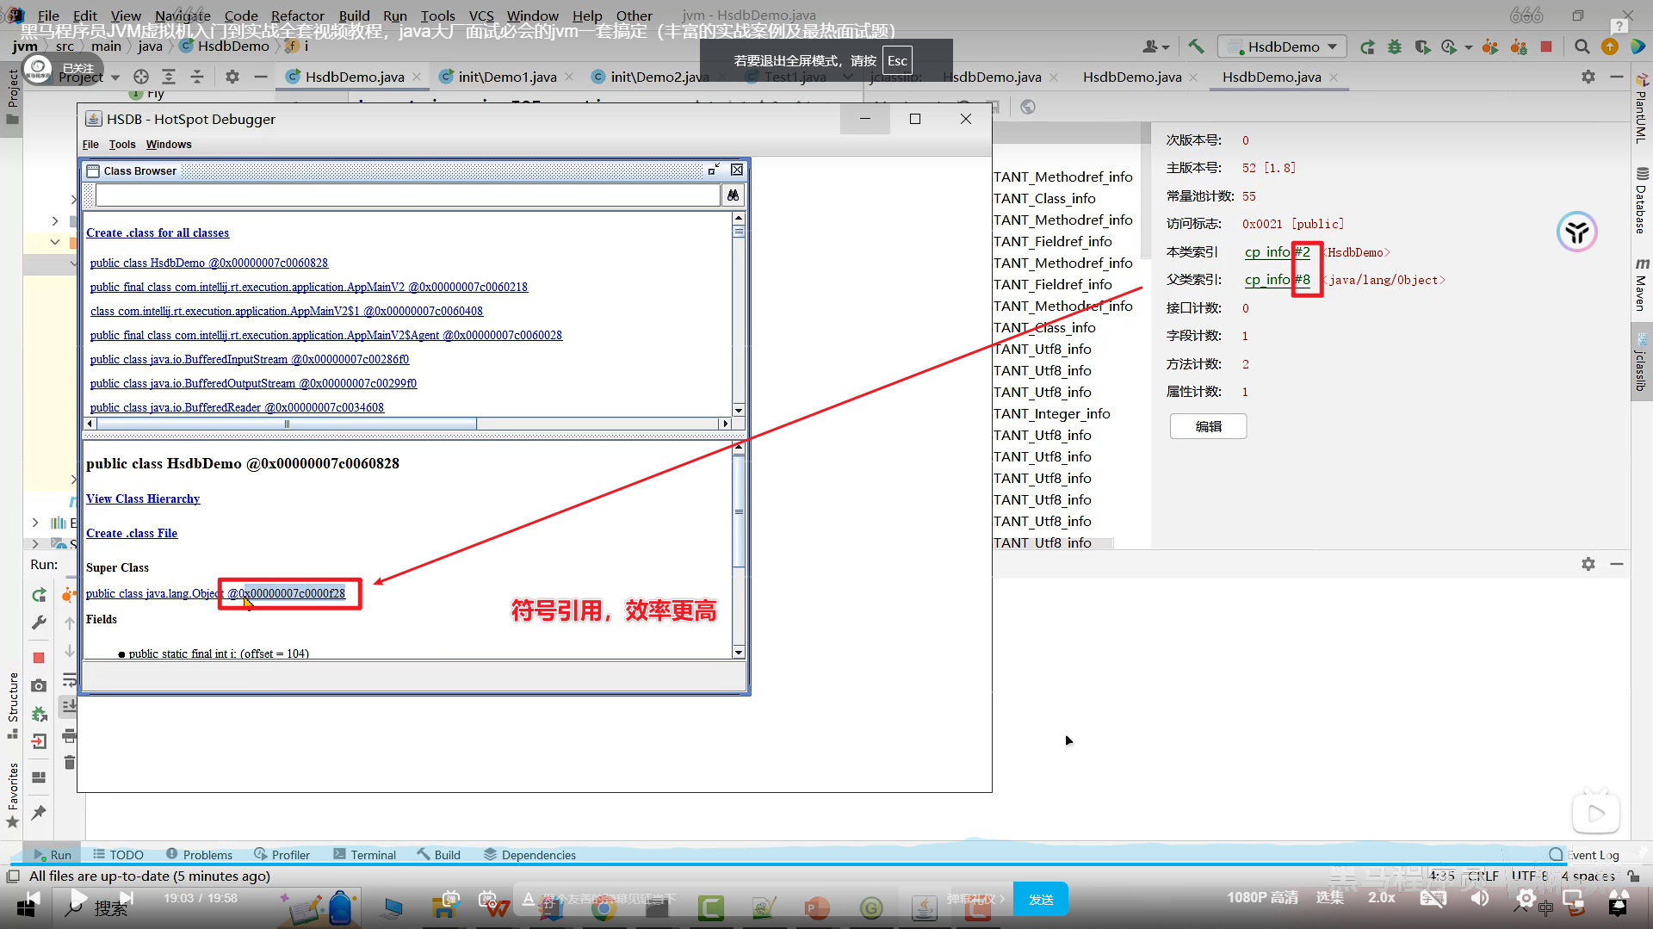Open the Tools menu in HSDB window
Image resolution: width=1653 pixels, height=929 pixels.
[x=121, y=144]
